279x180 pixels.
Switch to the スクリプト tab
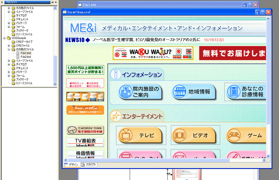pos(89,165)
